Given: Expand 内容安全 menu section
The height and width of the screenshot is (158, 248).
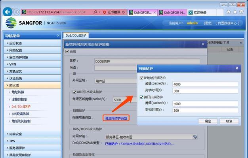Looking at the screenshot, I should [x=32, y=134].
